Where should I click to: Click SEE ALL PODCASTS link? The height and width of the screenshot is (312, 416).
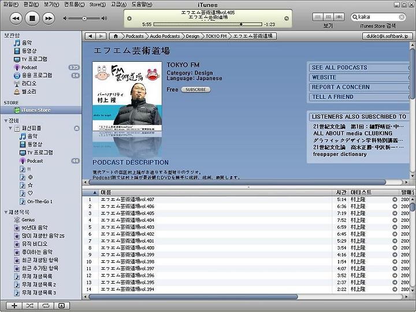coord(339,68)
